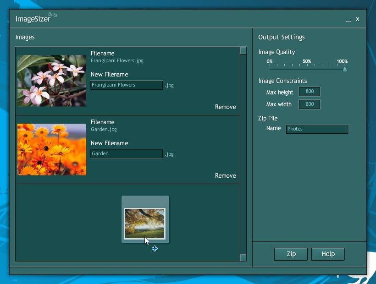The image size is (376, 284).
Task: Select the Max width value field
Action: 310,104
